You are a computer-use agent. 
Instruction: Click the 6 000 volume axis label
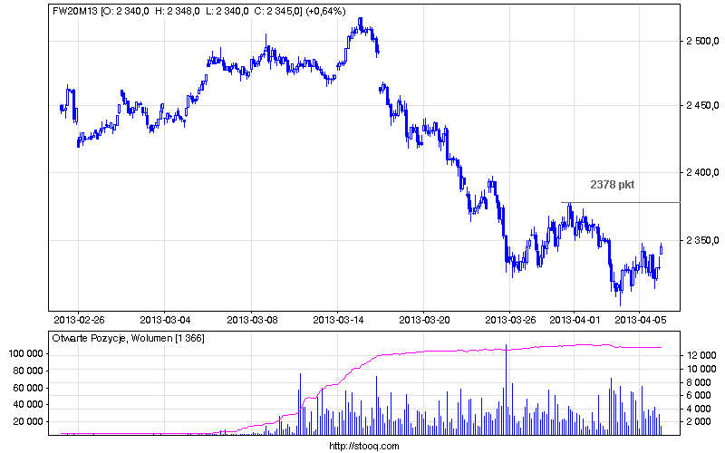[699, 395]
